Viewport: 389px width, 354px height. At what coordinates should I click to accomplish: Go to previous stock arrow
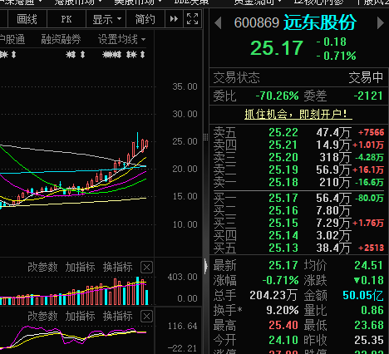click(218, 22)
